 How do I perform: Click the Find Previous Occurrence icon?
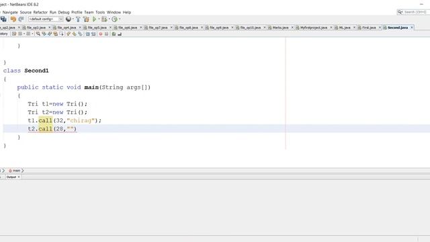(44, 34)
